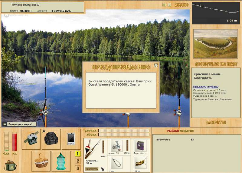Open the mobile phone icon
This screenshot has height=173, width=242.
pos(71,139)
